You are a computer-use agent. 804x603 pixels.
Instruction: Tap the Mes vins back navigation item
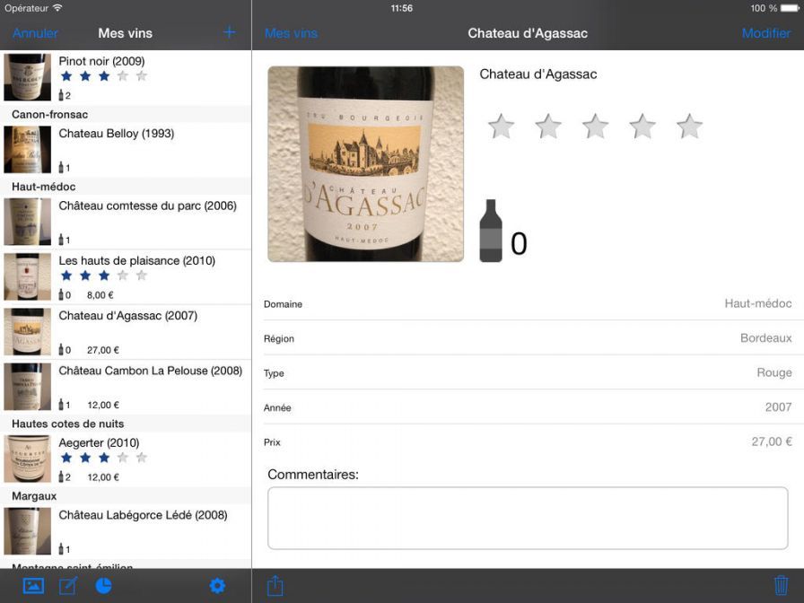[x=290, y=32]
